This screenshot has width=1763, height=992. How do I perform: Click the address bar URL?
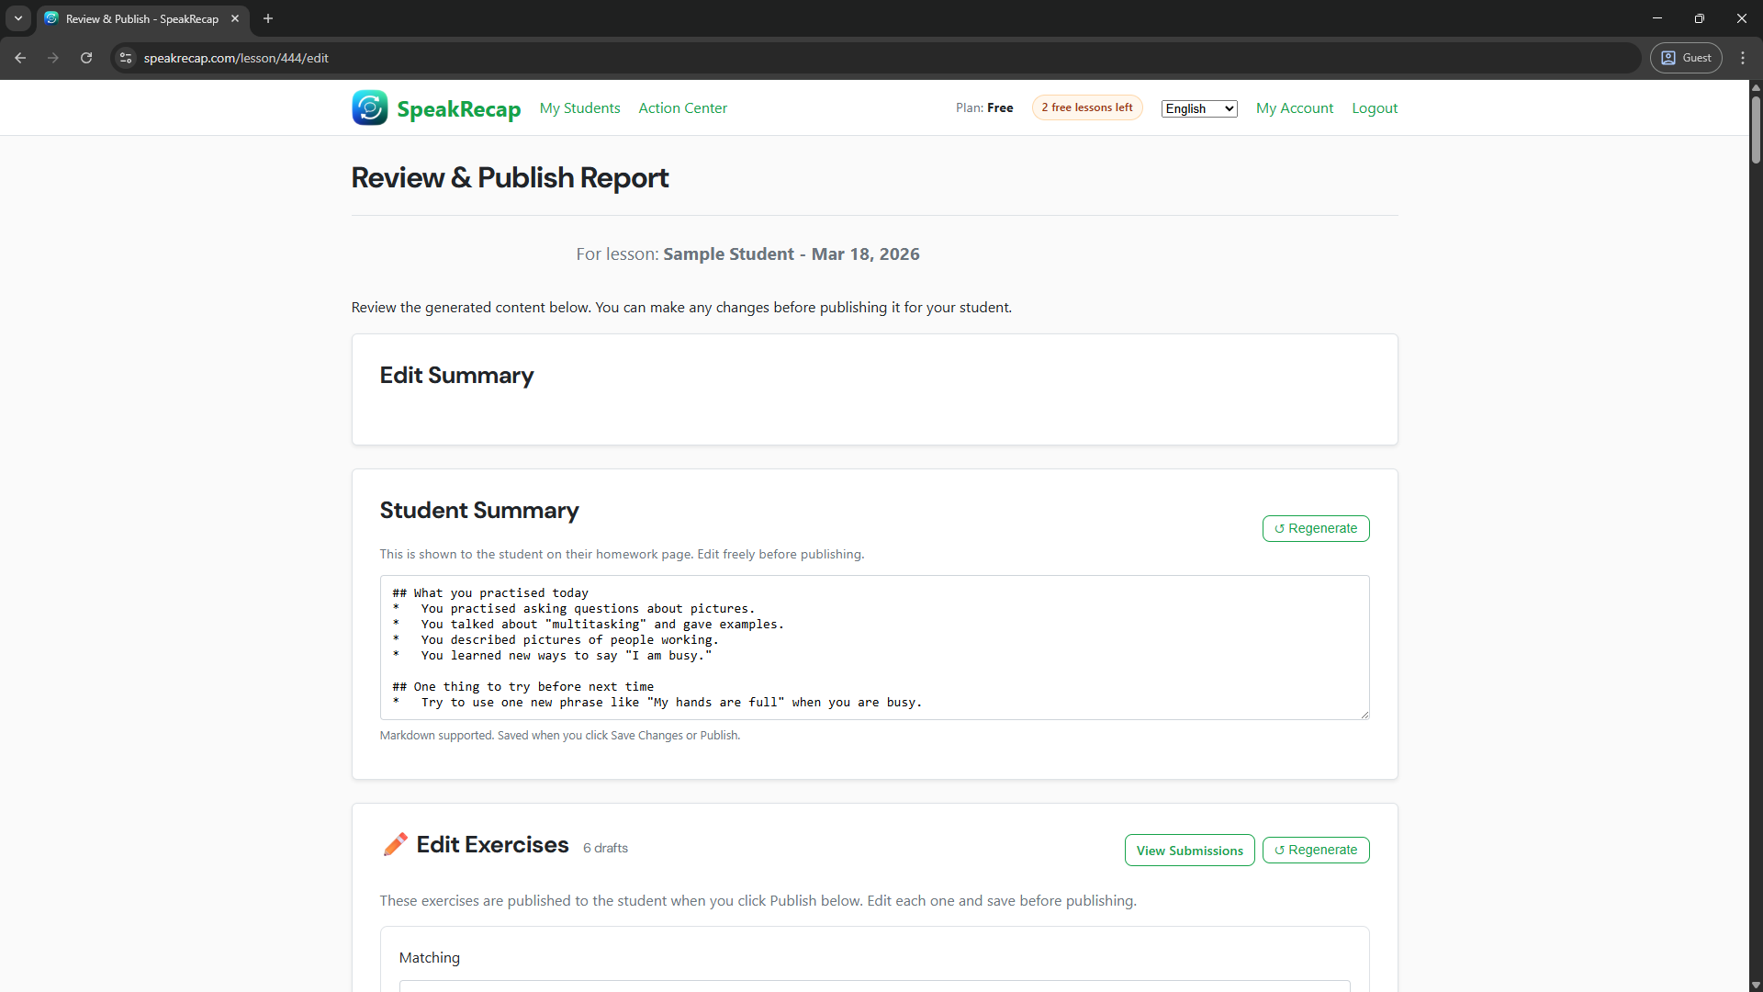click(236, 58)
